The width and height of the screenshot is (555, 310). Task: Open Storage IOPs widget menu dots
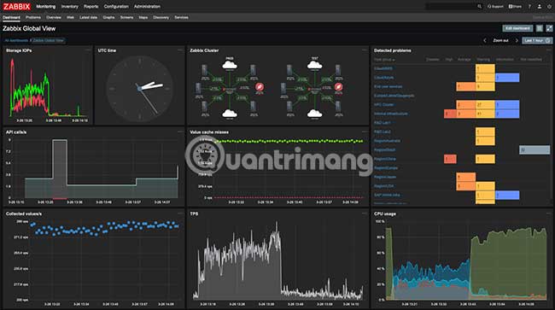tap(88, 50)
